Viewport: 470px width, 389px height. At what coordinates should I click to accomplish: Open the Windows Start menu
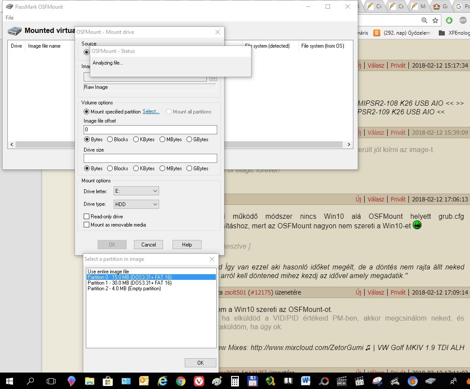point(10,381)
